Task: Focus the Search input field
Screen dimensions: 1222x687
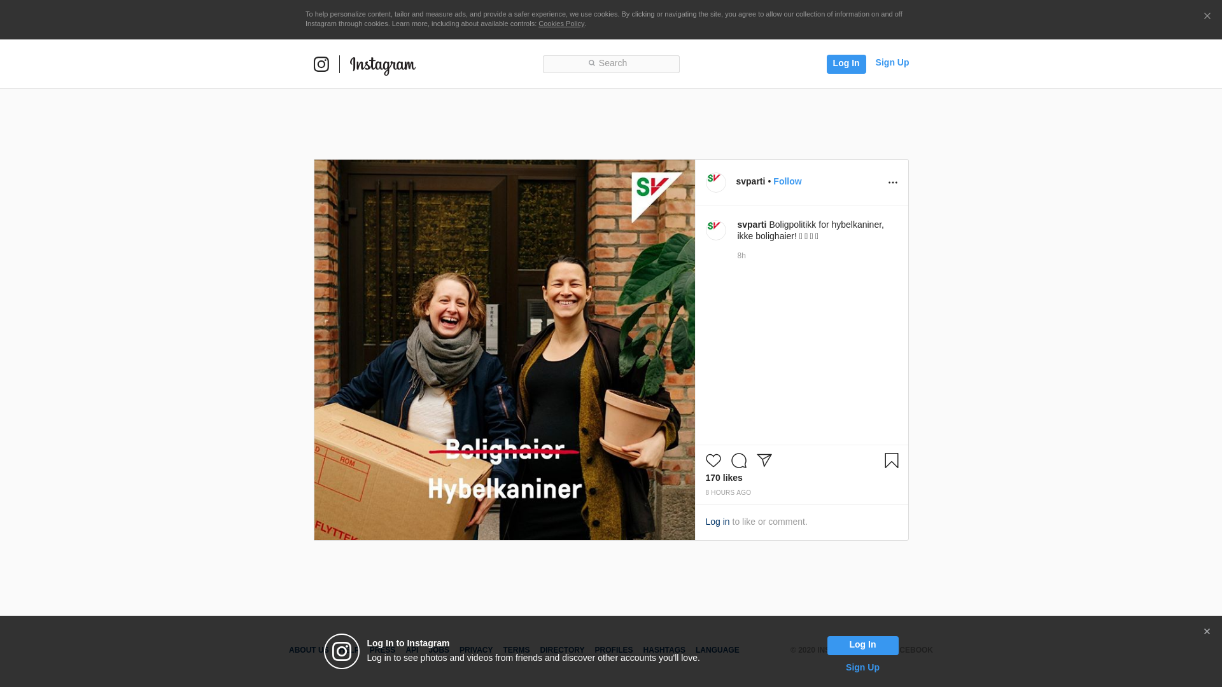Action: (611, 64)
